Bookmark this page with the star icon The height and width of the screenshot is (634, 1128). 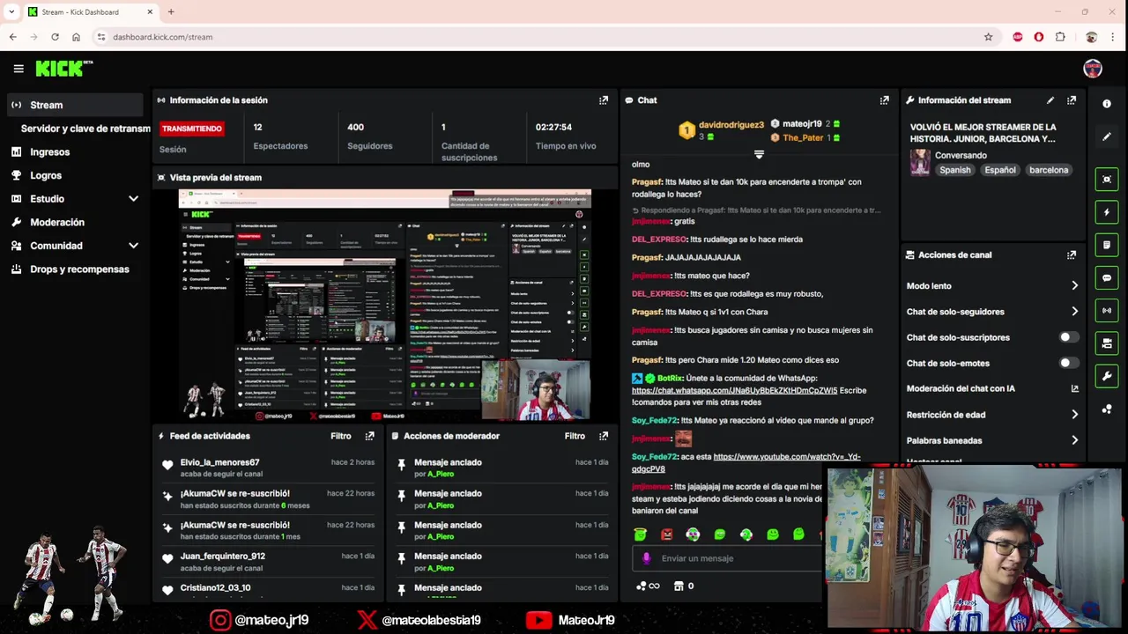988,37
